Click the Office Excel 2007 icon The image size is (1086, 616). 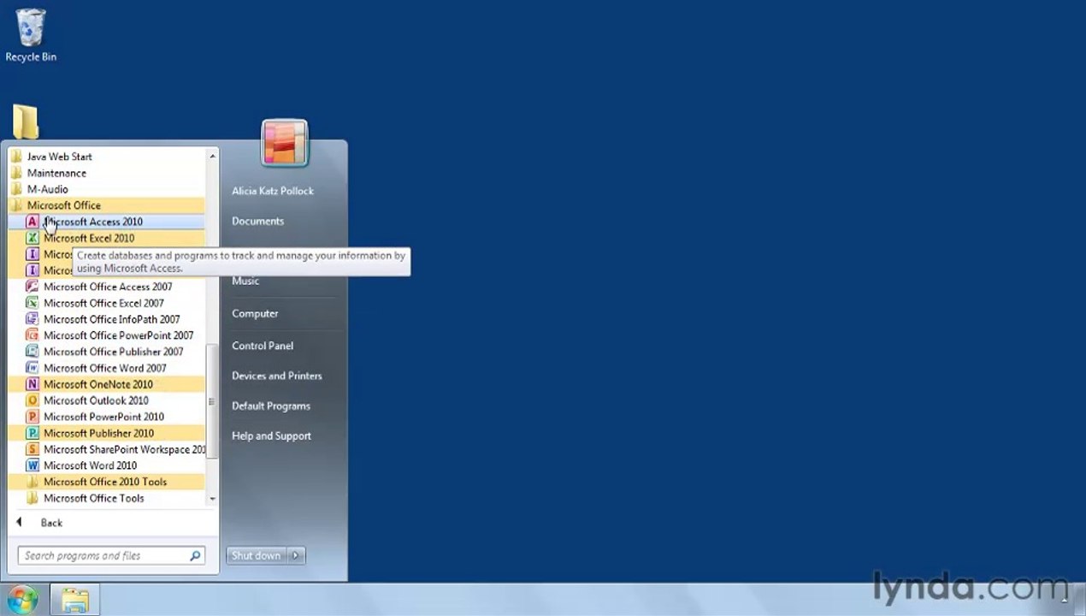coord(32,303)
